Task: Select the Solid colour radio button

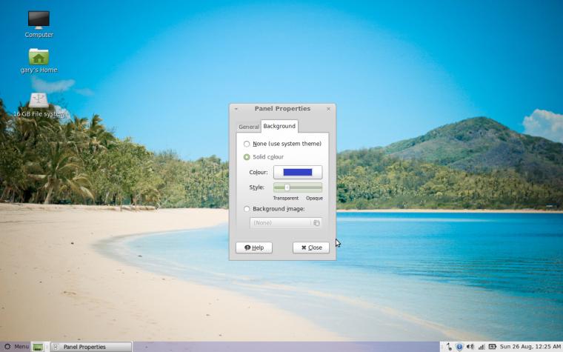Action: 247,157
